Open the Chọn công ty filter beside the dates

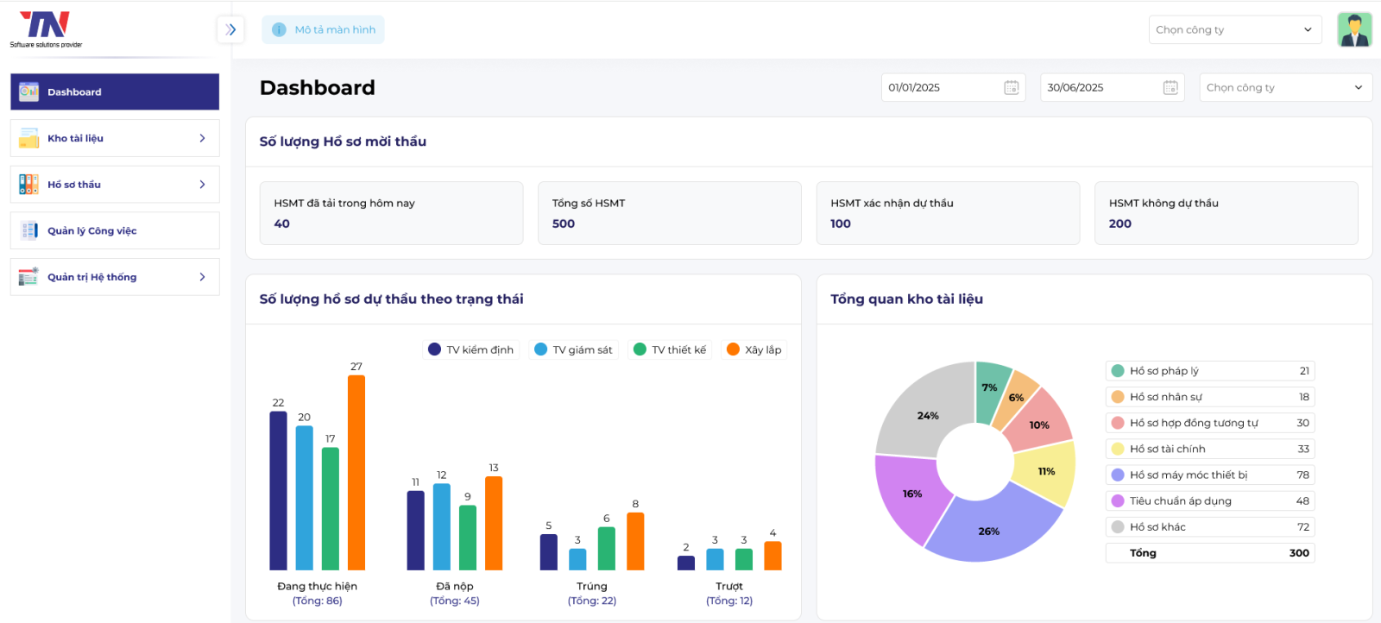coord(1284,87)
